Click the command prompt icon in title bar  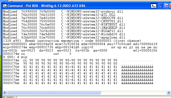click(x=5, y=6)
